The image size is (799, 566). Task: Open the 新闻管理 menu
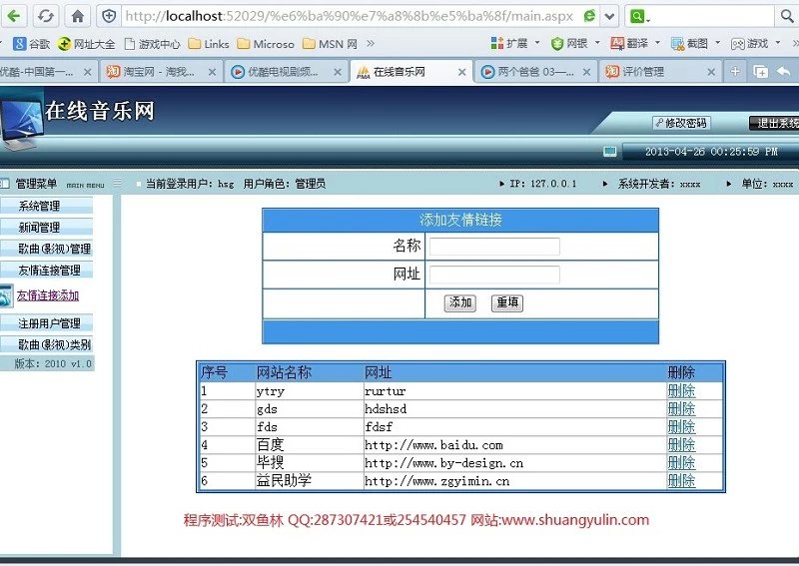[x=46, y=228]
